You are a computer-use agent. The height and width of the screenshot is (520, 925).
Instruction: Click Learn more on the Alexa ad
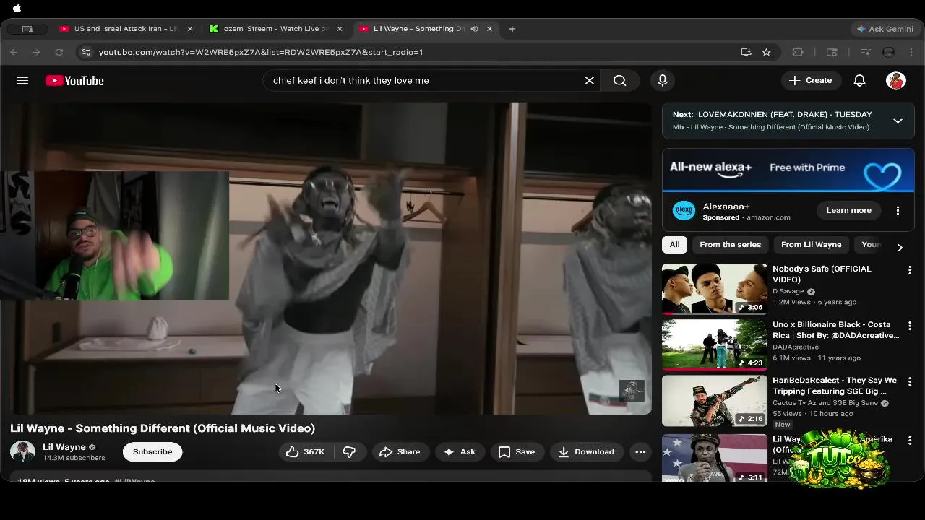pyautogui.click(x=848, y=210)
